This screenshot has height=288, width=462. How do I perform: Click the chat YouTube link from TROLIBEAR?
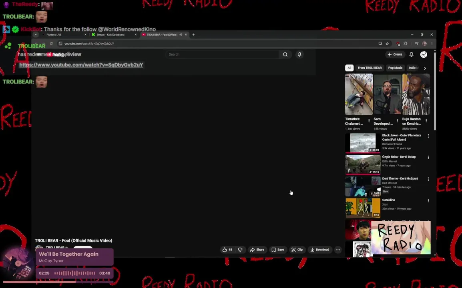[81, 65]
